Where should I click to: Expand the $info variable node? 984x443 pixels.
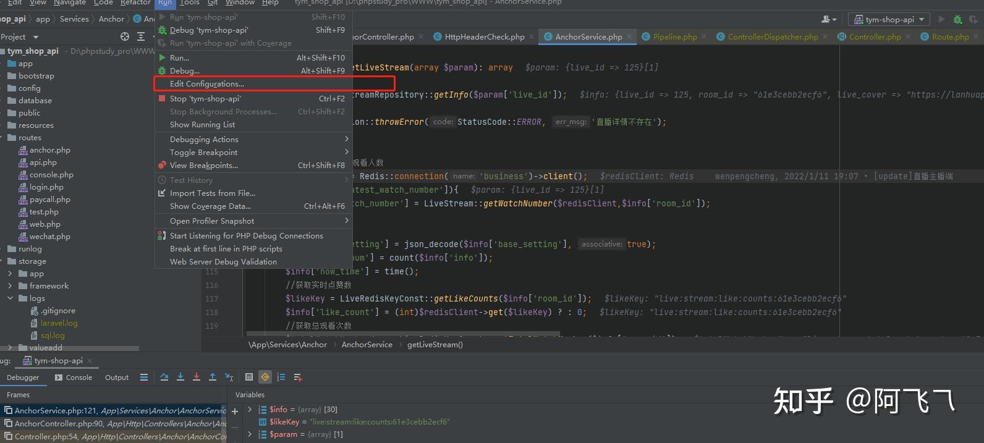click(x=250, y=409)
